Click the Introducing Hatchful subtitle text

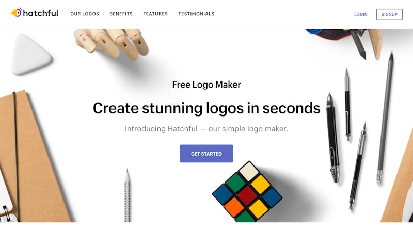tap(206, 129)
